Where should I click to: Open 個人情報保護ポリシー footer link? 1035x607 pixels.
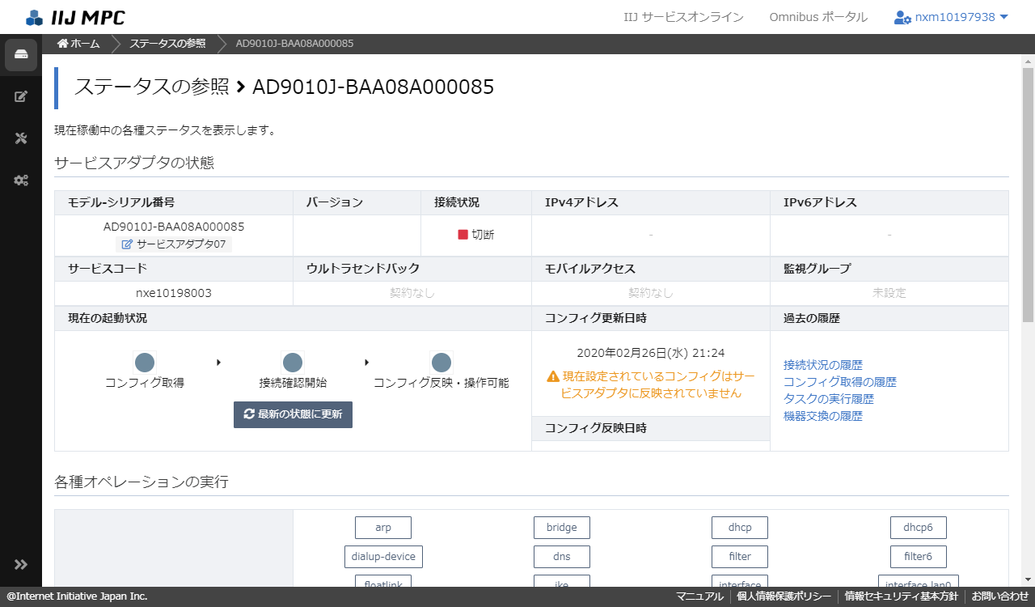(784, 596)
